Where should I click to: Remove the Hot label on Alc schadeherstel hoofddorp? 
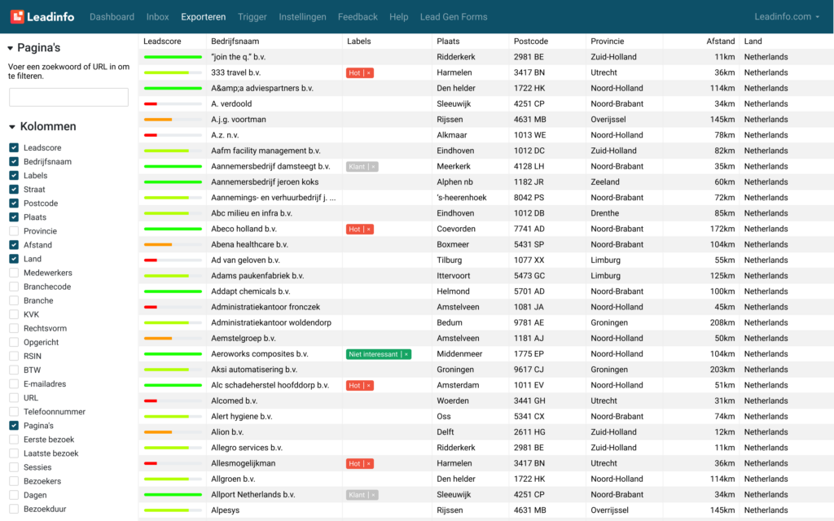tap(369, 385)
